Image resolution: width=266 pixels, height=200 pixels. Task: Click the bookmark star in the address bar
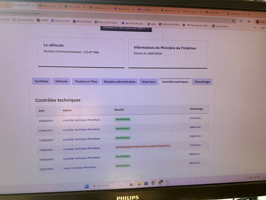pyautogui.click(x=233, y=21)
